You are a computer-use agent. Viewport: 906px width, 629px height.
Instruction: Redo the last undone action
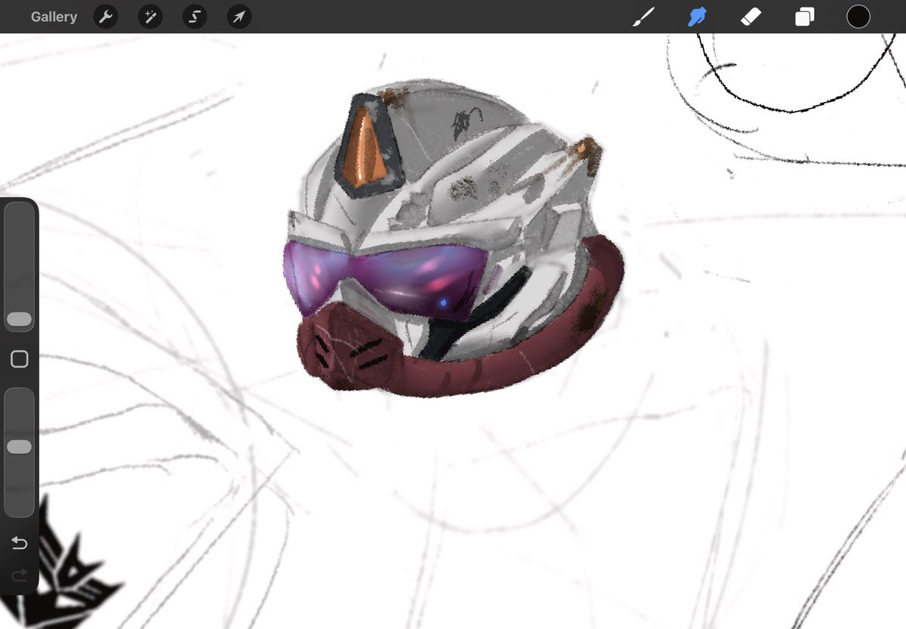20,575
